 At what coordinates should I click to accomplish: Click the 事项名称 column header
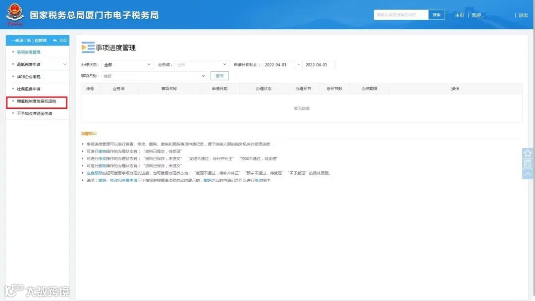pyautogui.click(x=169, y=89)
